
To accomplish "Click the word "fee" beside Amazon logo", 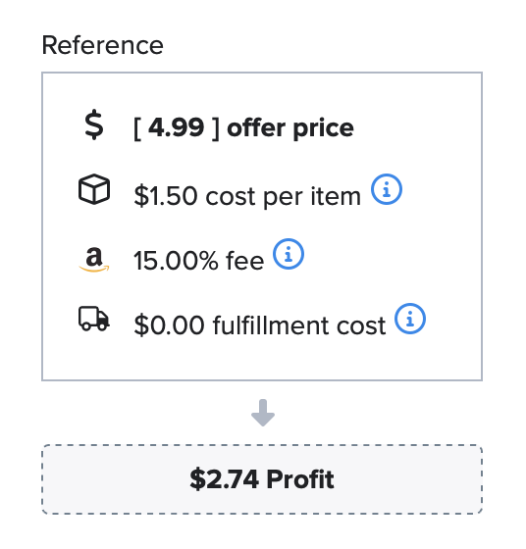I will tap(245, 261).
